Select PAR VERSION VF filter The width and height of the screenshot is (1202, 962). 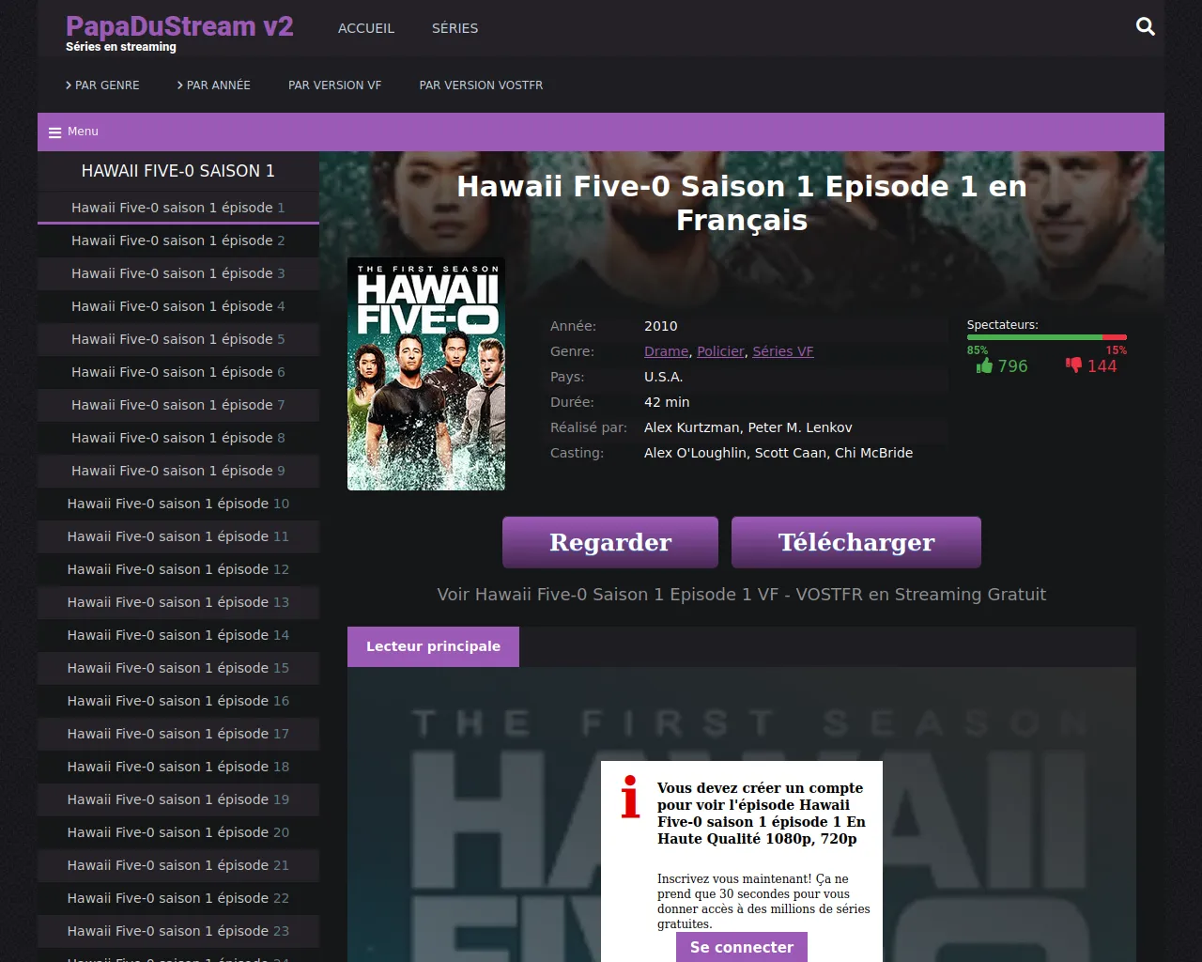pyautogui.click(x=334, y=85)
